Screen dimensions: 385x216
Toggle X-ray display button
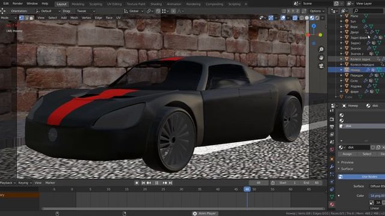click(295, 18)
